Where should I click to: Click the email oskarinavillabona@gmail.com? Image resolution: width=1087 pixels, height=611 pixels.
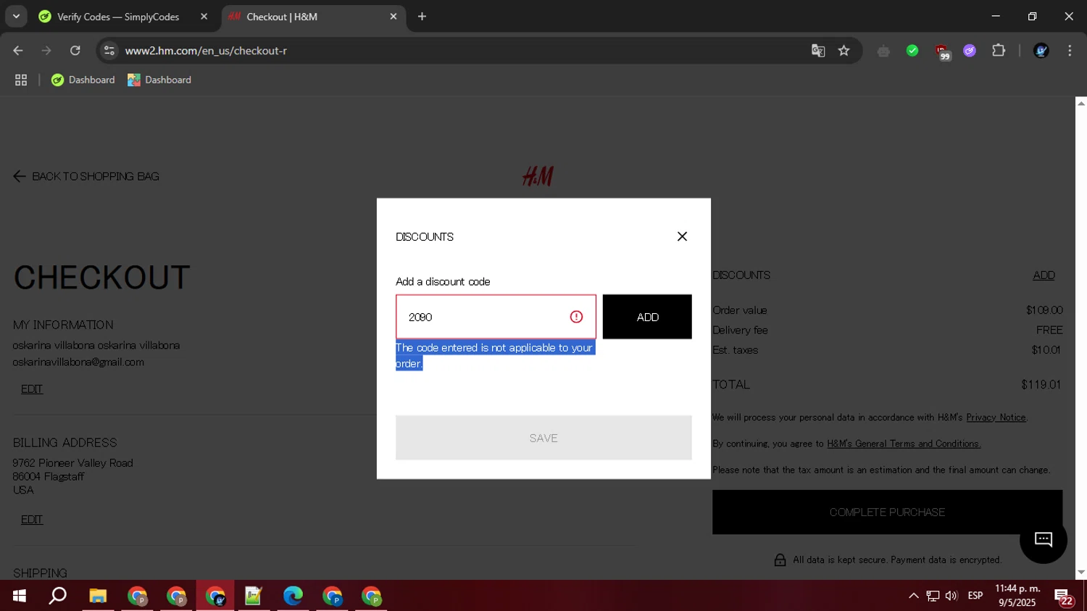point(78,362)
